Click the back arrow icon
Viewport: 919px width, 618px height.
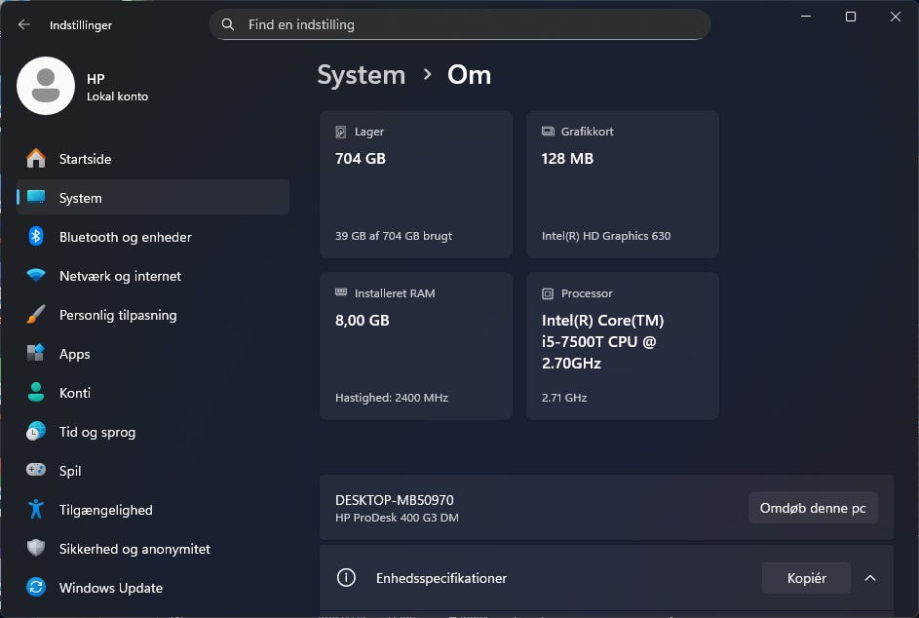click(24, 25)
